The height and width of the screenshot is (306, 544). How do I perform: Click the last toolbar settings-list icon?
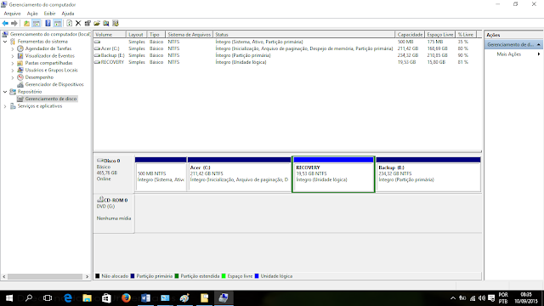tap(116, 23)
